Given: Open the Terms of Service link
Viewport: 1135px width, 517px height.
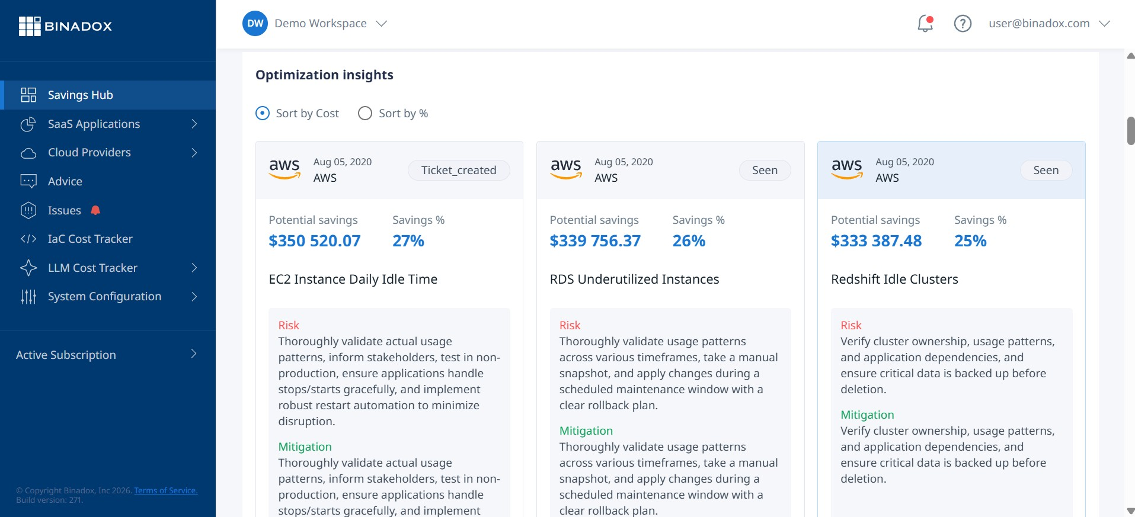Looking at the screenshot, I should pos(166,490).
